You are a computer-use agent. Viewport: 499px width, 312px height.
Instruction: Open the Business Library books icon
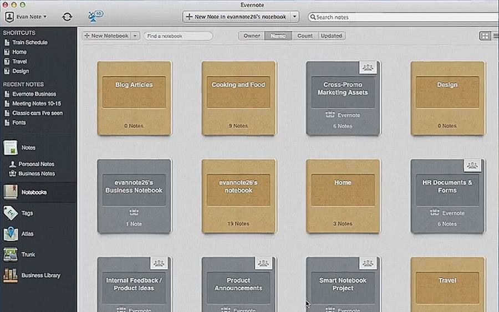(11, 275)
